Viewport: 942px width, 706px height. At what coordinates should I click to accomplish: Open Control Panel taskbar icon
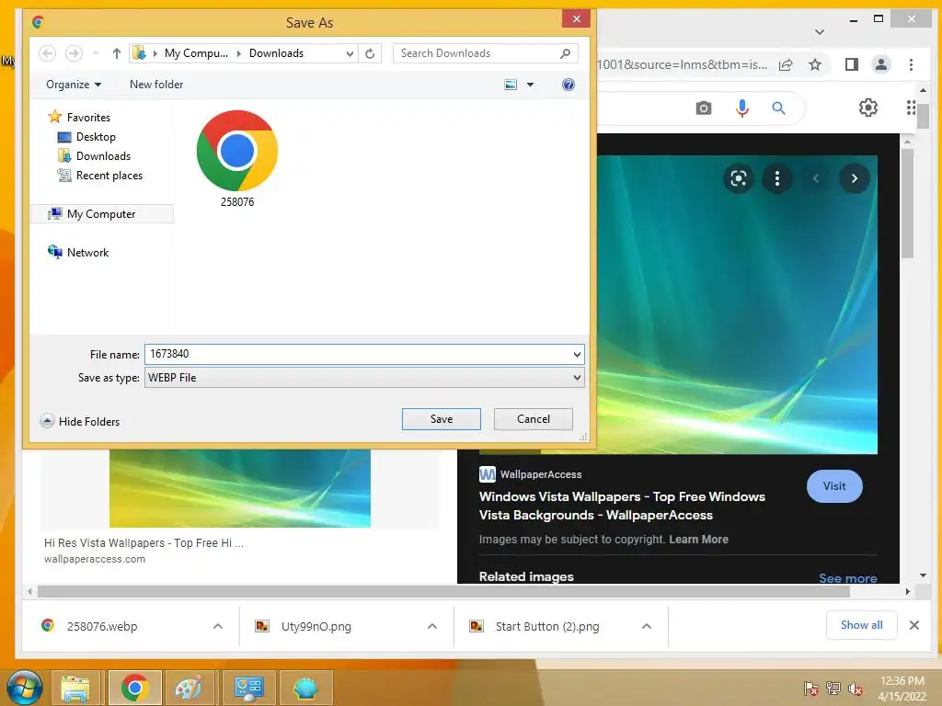tap(248, 688)
